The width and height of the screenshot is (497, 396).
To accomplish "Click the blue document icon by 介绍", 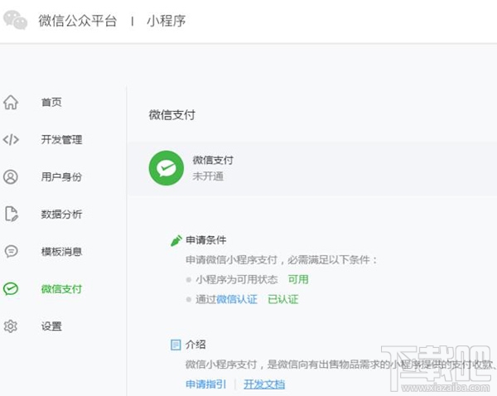I will point(176,345).
